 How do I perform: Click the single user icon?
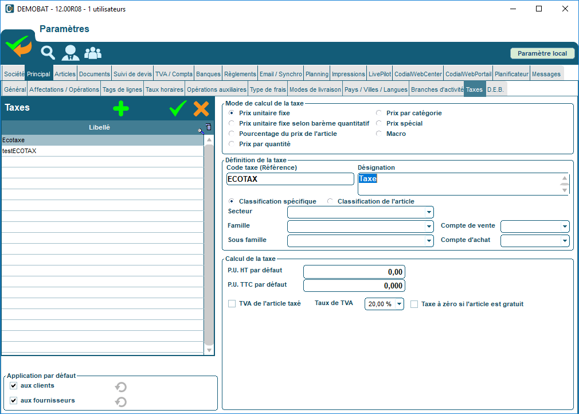(71, 53)
